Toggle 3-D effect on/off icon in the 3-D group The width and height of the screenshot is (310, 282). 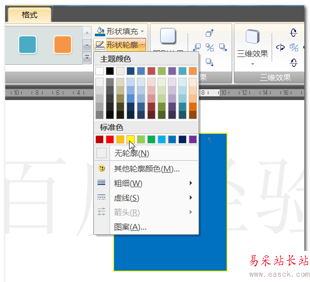click(294, 48)
